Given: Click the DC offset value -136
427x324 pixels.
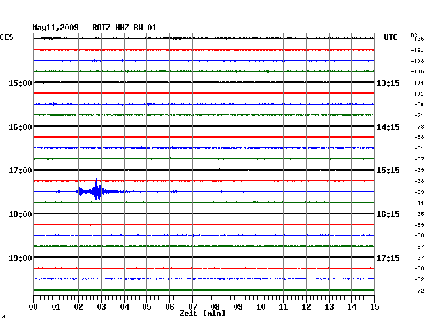Looking at the screenshot, I should [417, 39].
